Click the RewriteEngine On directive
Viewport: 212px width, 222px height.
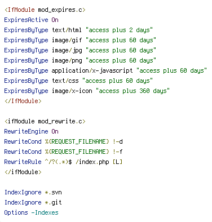point(31,131)
